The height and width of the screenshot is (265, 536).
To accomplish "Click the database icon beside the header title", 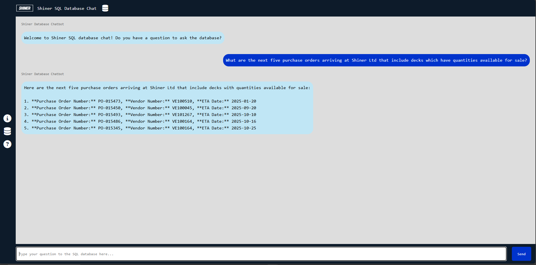I will point(105,8).
